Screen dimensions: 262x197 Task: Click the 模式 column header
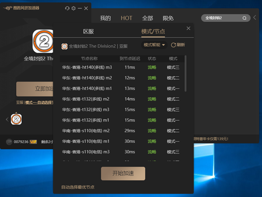coord(173,58)
